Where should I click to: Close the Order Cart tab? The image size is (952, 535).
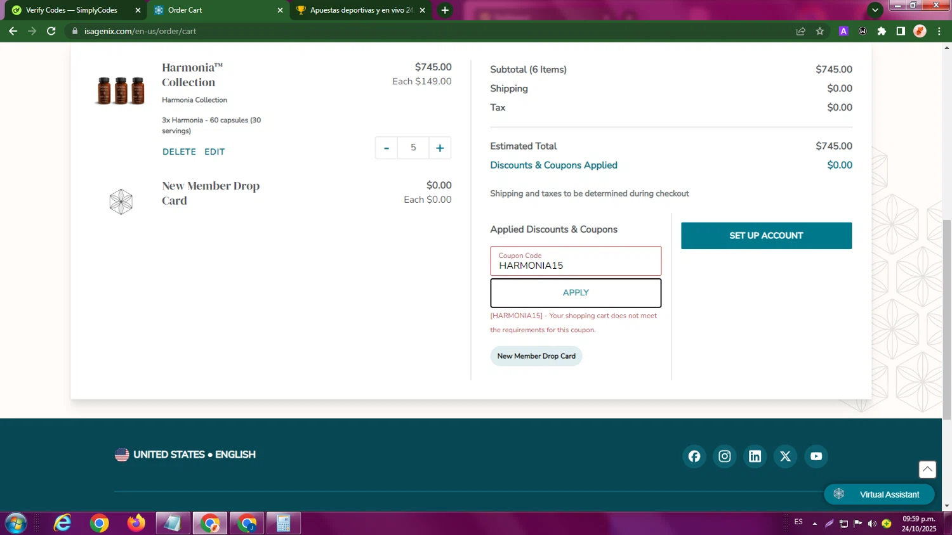280,10
